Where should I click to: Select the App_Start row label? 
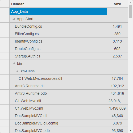[25, 19]
